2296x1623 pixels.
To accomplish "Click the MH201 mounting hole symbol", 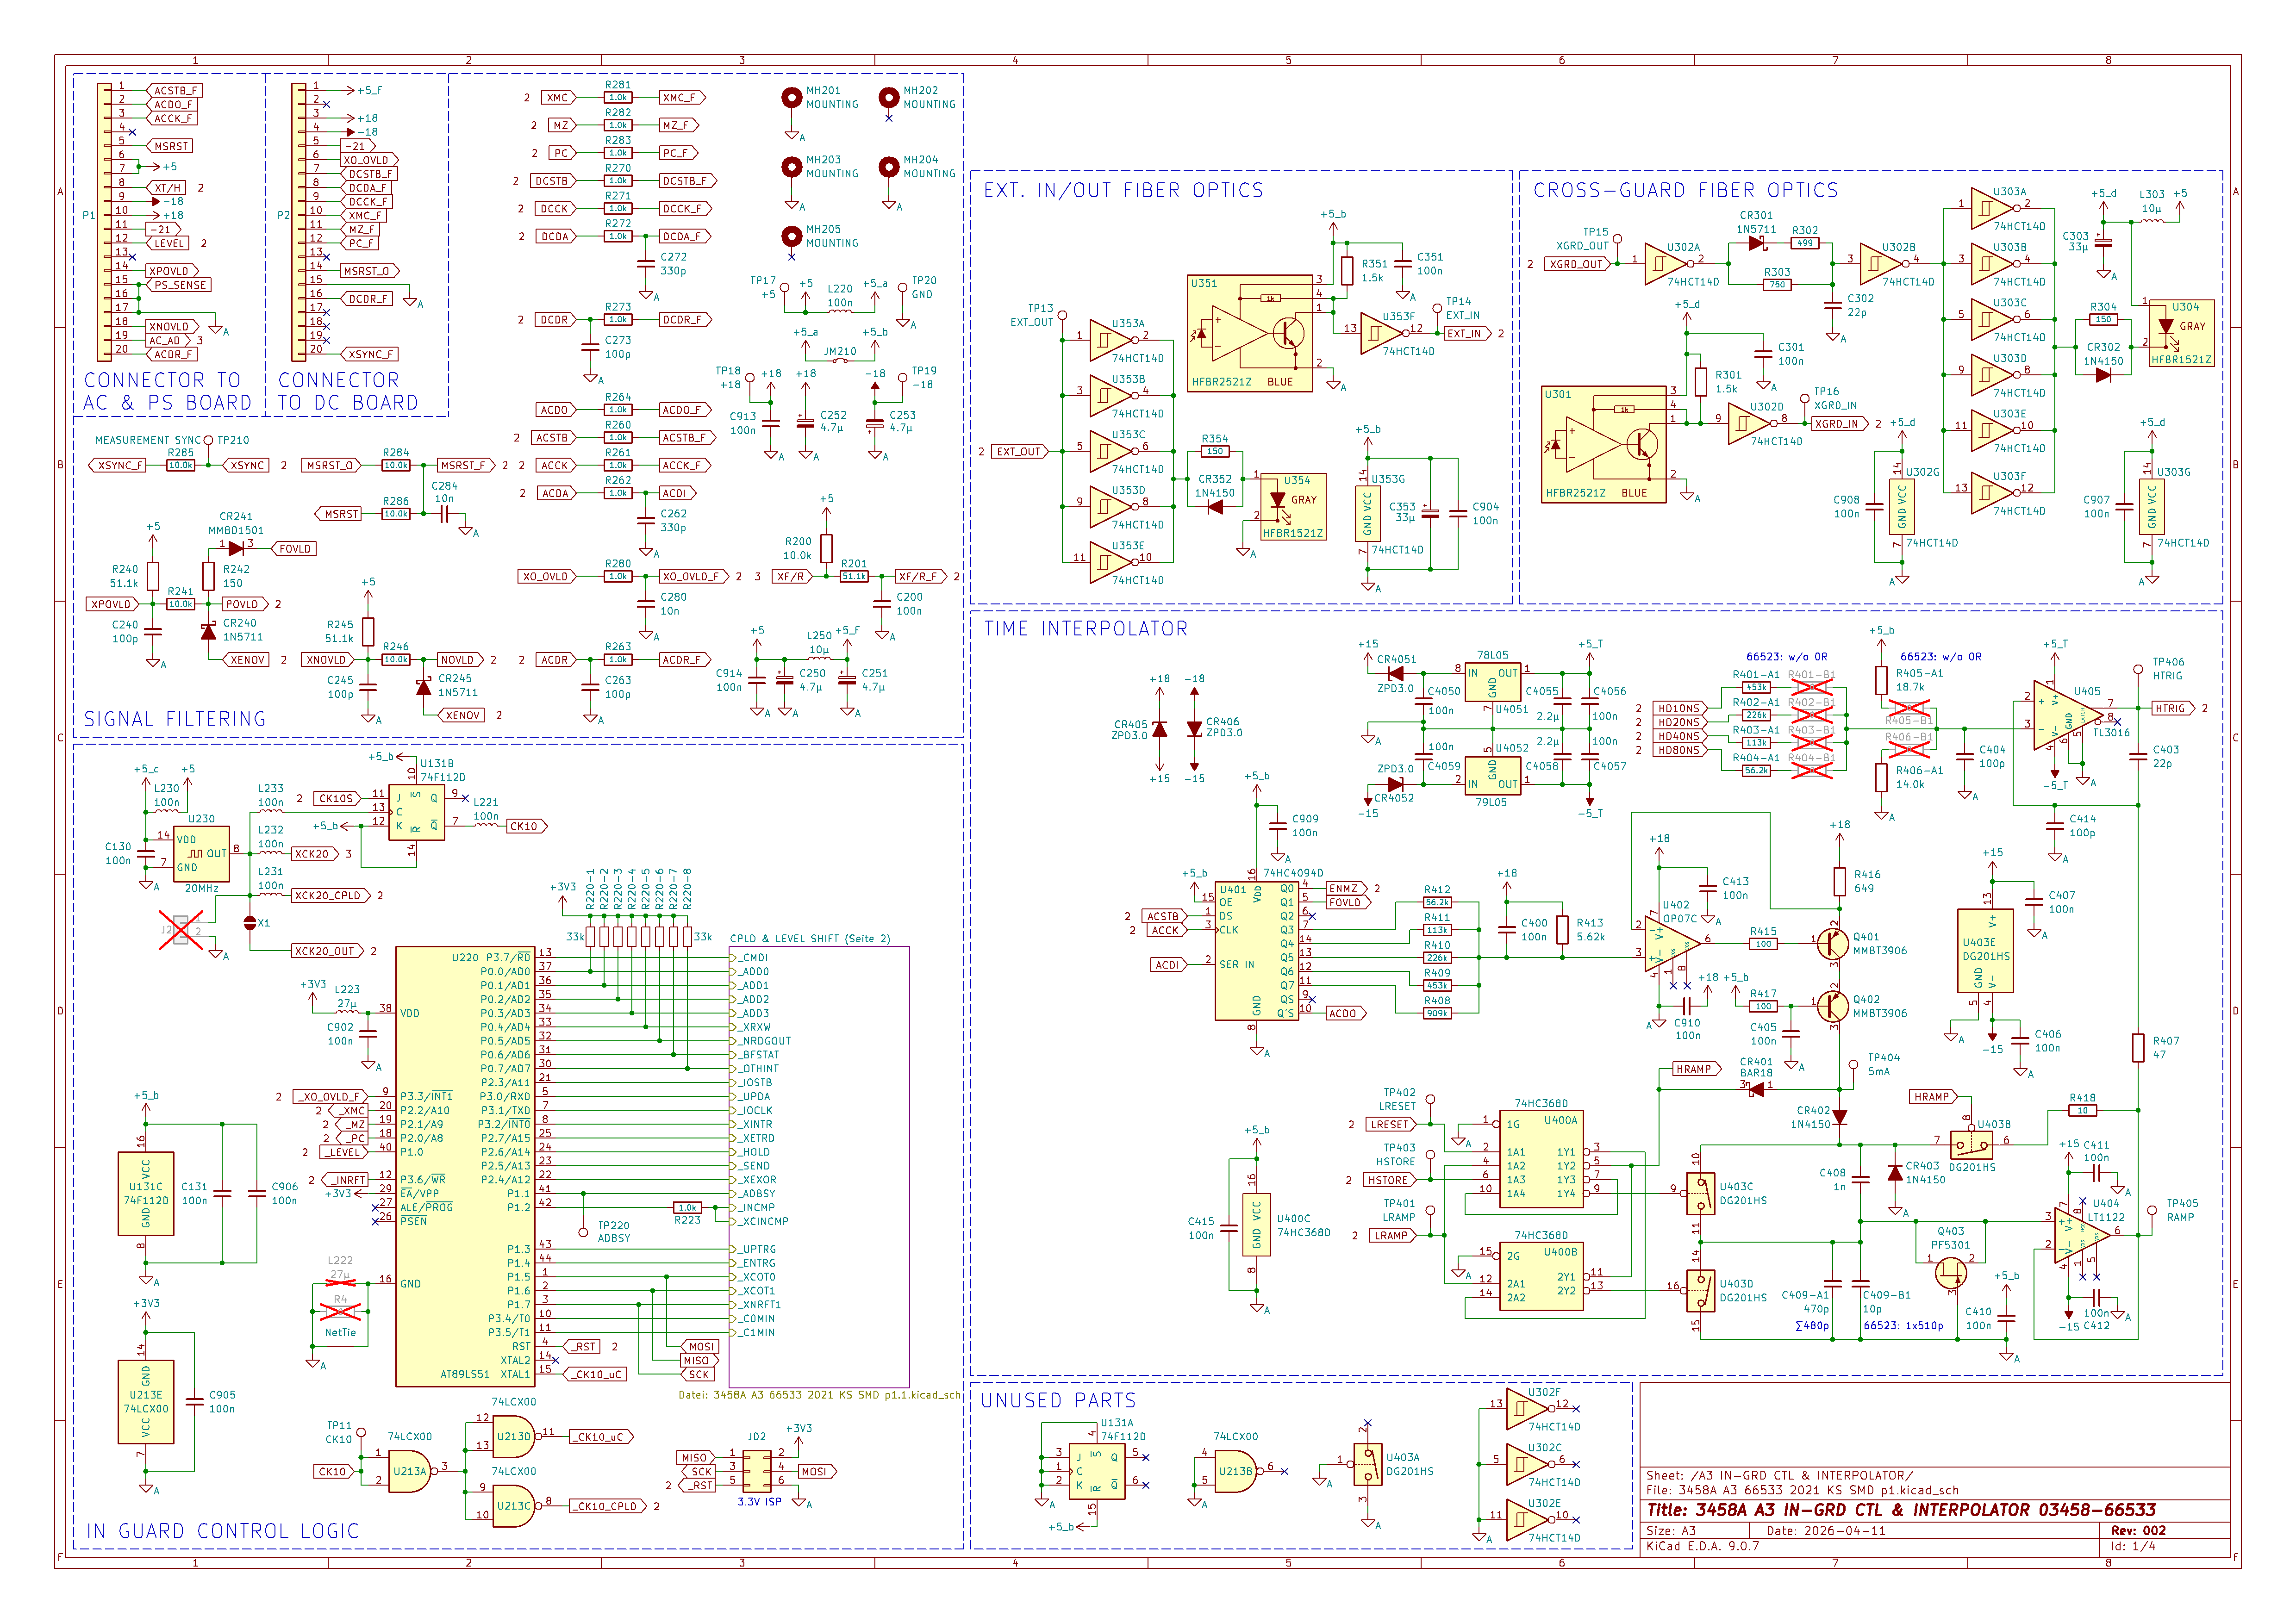I will point(792,97).
